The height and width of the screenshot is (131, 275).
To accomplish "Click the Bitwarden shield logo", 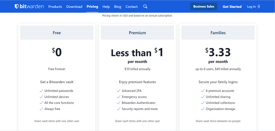I will [16, 7].
